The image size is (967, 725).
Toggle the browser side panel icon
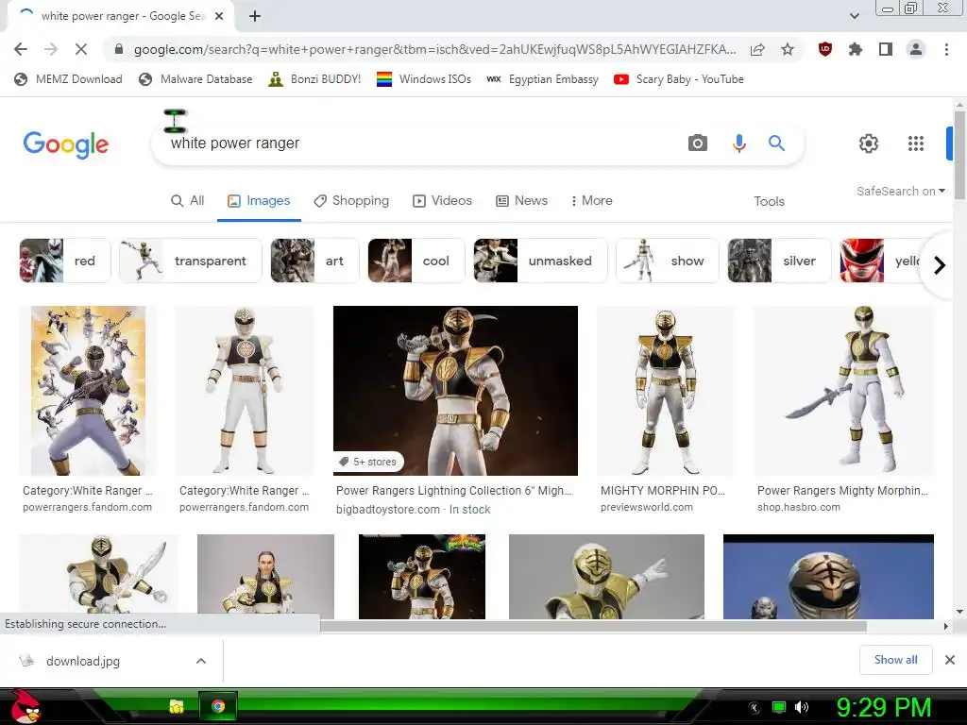tap(886, 49)
